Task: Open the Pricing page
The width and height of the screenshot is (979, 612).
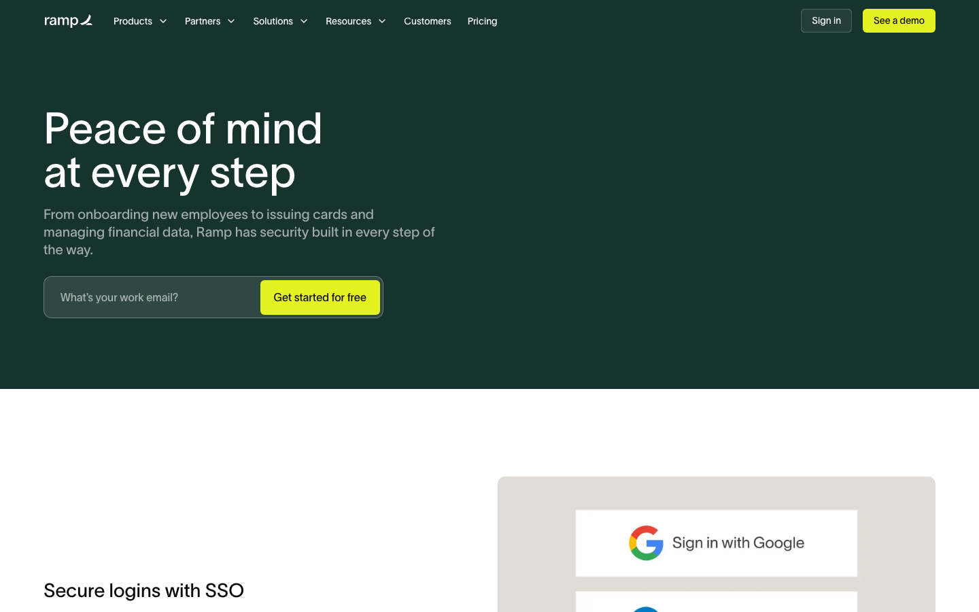Action: click(x=483, y=21)
